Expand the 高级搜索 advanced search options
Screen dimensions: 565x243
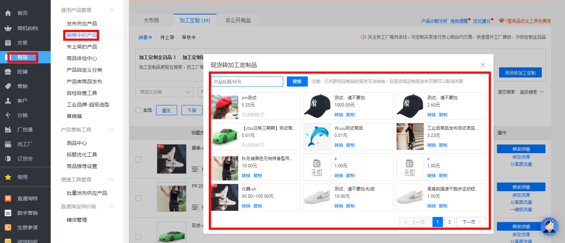[530, 92]
